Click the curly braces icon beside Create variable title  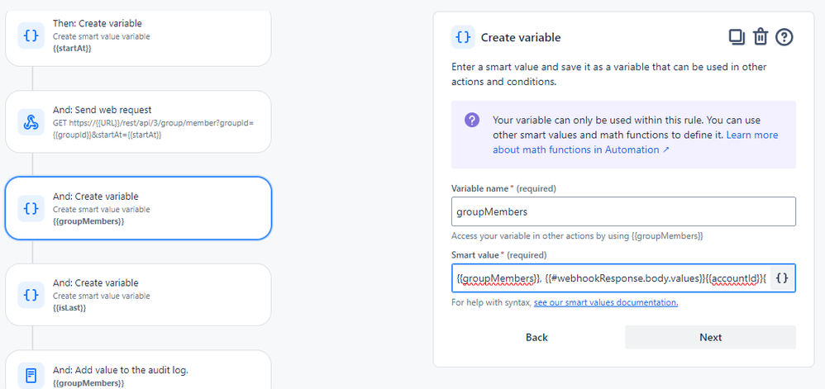pos(463,37)
